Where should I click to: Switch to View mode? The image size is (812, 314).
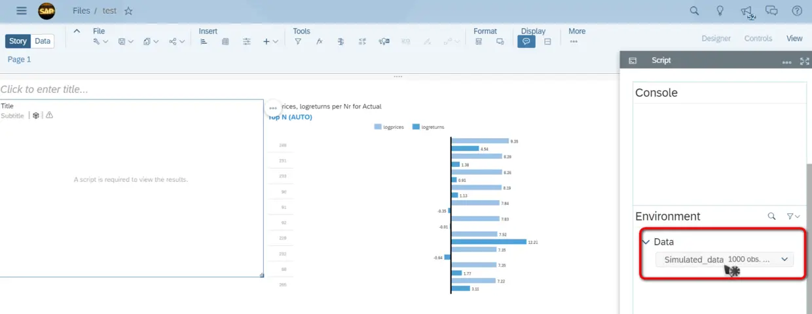click(794, 39)
